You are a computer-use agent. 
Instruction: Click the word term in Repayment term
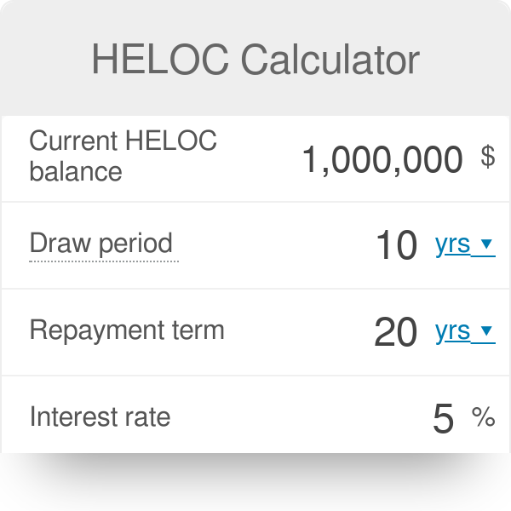199,330
